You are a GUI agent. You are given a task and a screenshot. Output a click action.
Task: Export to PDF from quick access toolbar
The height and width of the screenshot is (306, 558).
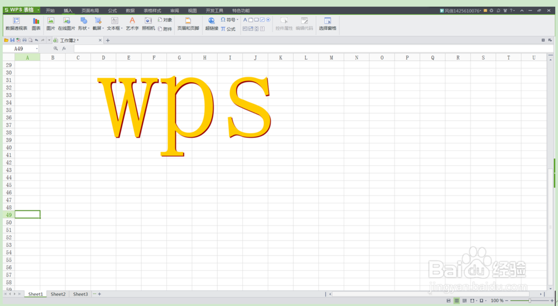(18, 40)
